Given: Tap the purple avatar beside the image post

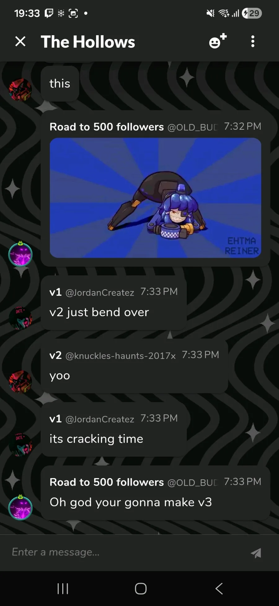Looking at the screenshot, I should coord(20,254).
